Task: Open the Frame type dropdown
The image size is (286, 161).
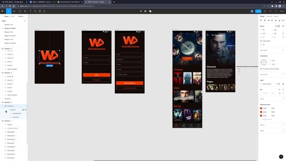Action: click(263, 26)
